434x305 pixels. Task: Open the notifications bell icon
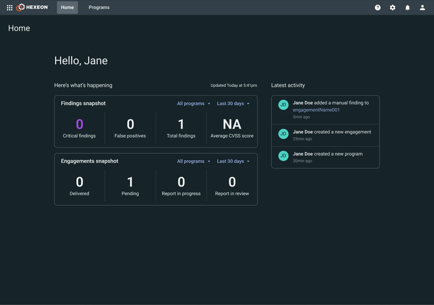point(408,7)
